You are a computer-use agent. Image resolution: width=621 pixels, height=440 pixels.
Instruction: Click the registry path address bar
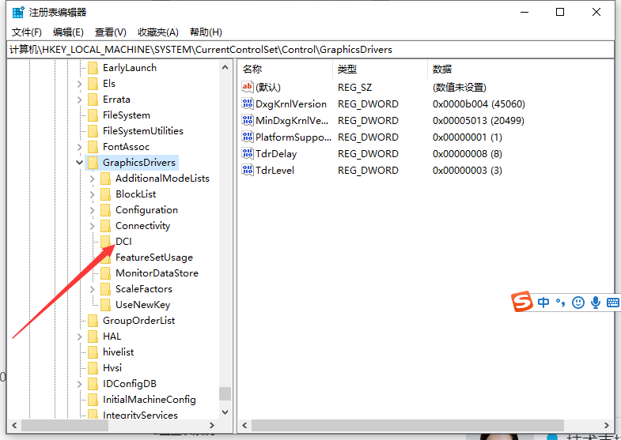(310, 49)
